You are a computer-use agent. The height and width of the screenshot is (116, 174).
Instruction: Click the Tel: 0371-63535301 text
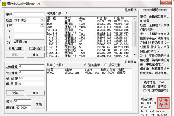[x=154, y=115]
